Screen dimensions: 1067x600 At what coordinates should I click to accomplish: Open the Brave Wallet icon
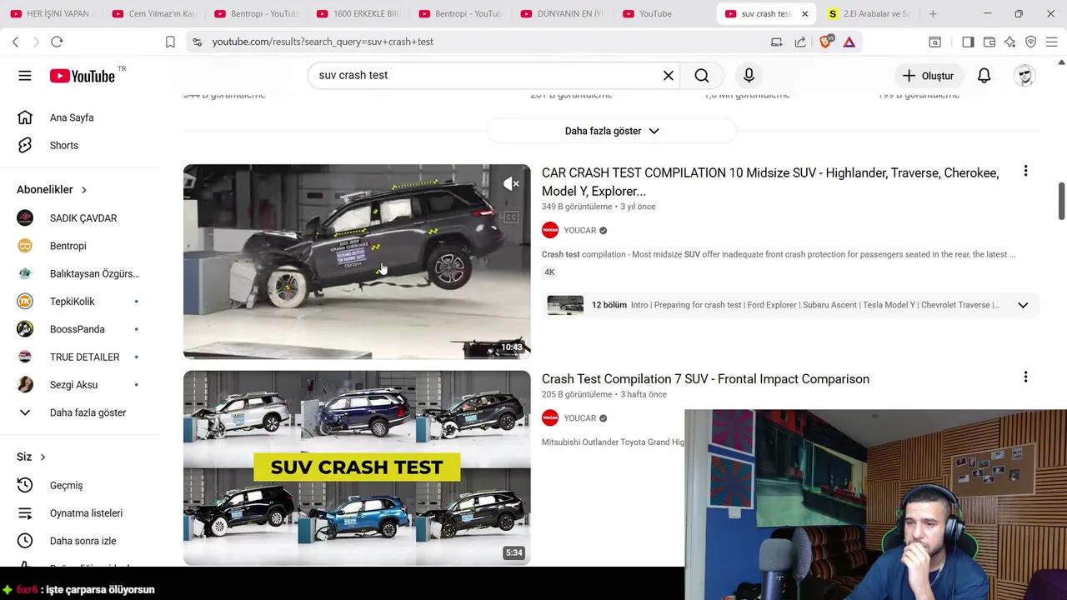tap(989, 42)
